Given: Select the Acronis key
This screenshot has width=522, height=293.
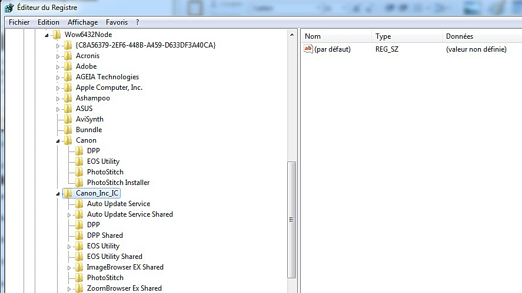Looking at the screenshot, I should (x=88, y=56).
